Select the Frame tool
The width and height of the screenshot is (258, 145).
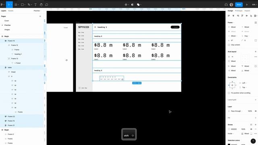[x=16, y=4]
